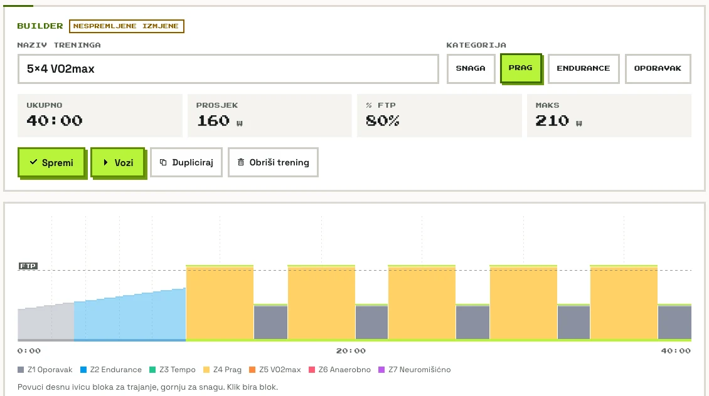The image size is (709, 396).
Task: Set category to OPORAVAK
Action: (658, 69)
